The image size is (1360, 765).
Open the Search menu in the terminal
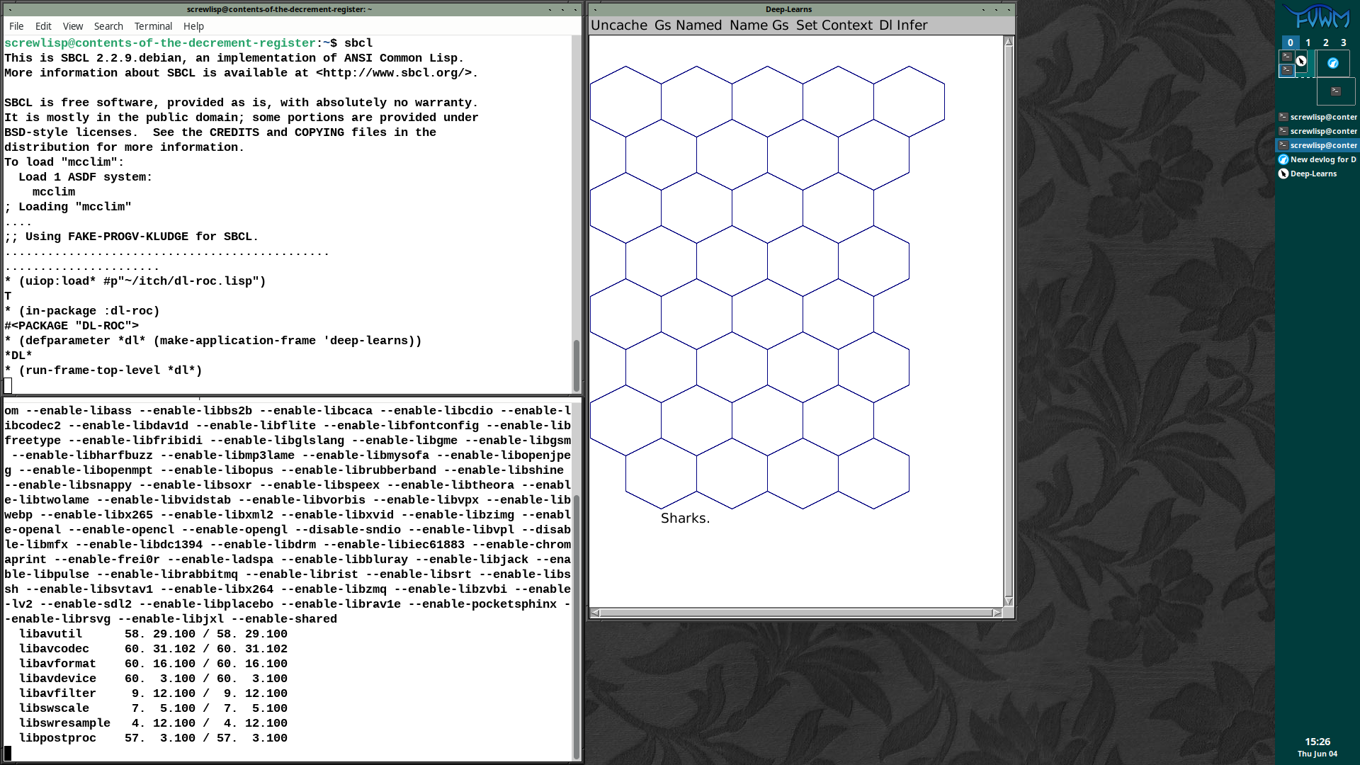pyautogui.click(x=108, y=26)
